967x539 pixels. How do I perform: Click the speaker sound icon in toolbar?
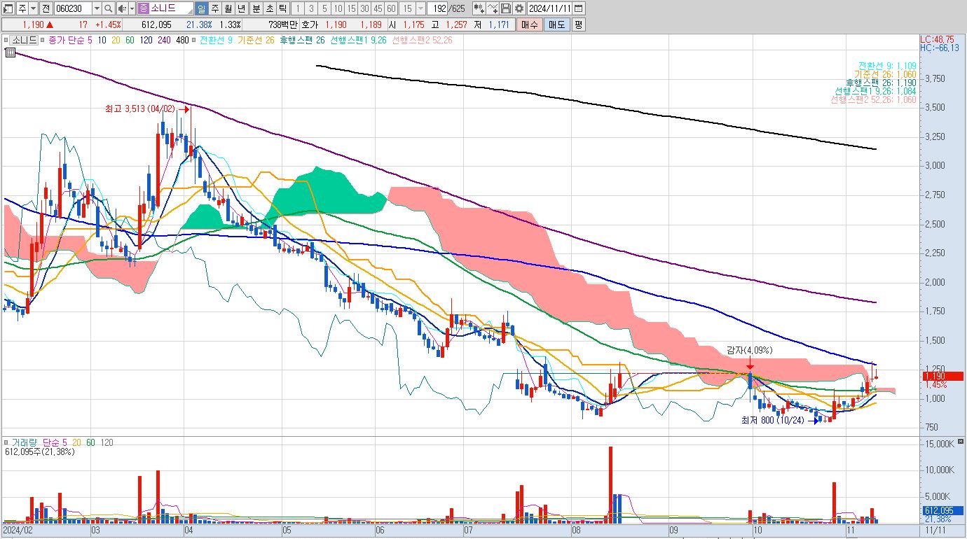click(122, 8)
